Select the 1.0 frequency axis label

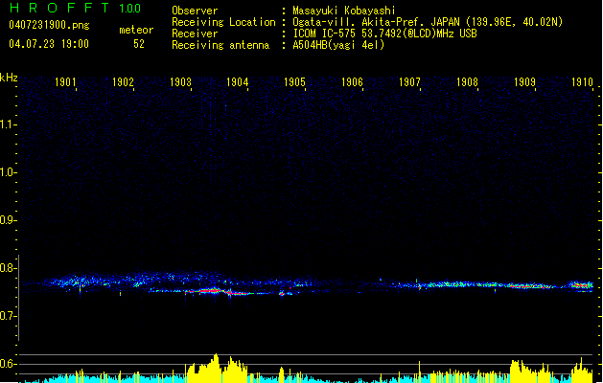8,172
